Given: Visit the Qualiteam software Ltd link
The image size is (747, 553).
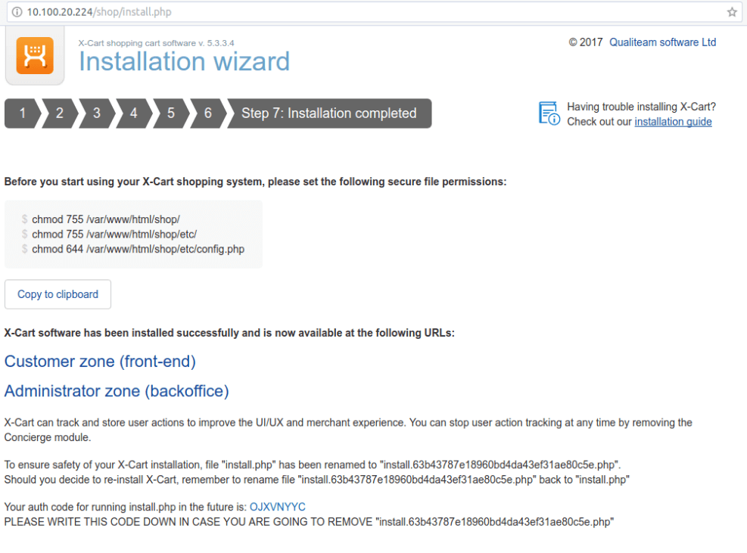Looking at the screenshot, I should coord(663,42).
